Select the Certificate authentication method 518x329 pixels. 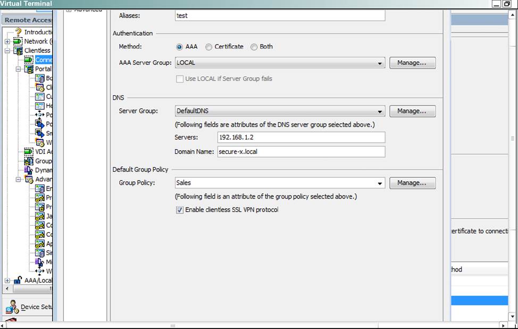209,47
